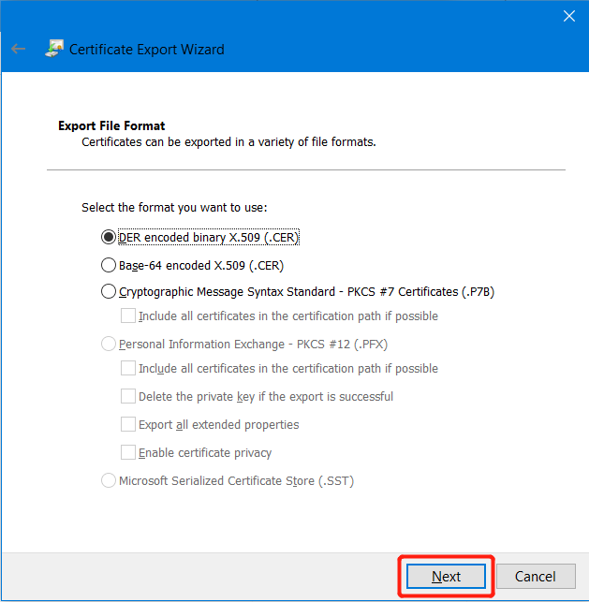This screenshot has width=589, height=602.
Task: Check include all certificates under PKCS #7
Action: [128, 316]
